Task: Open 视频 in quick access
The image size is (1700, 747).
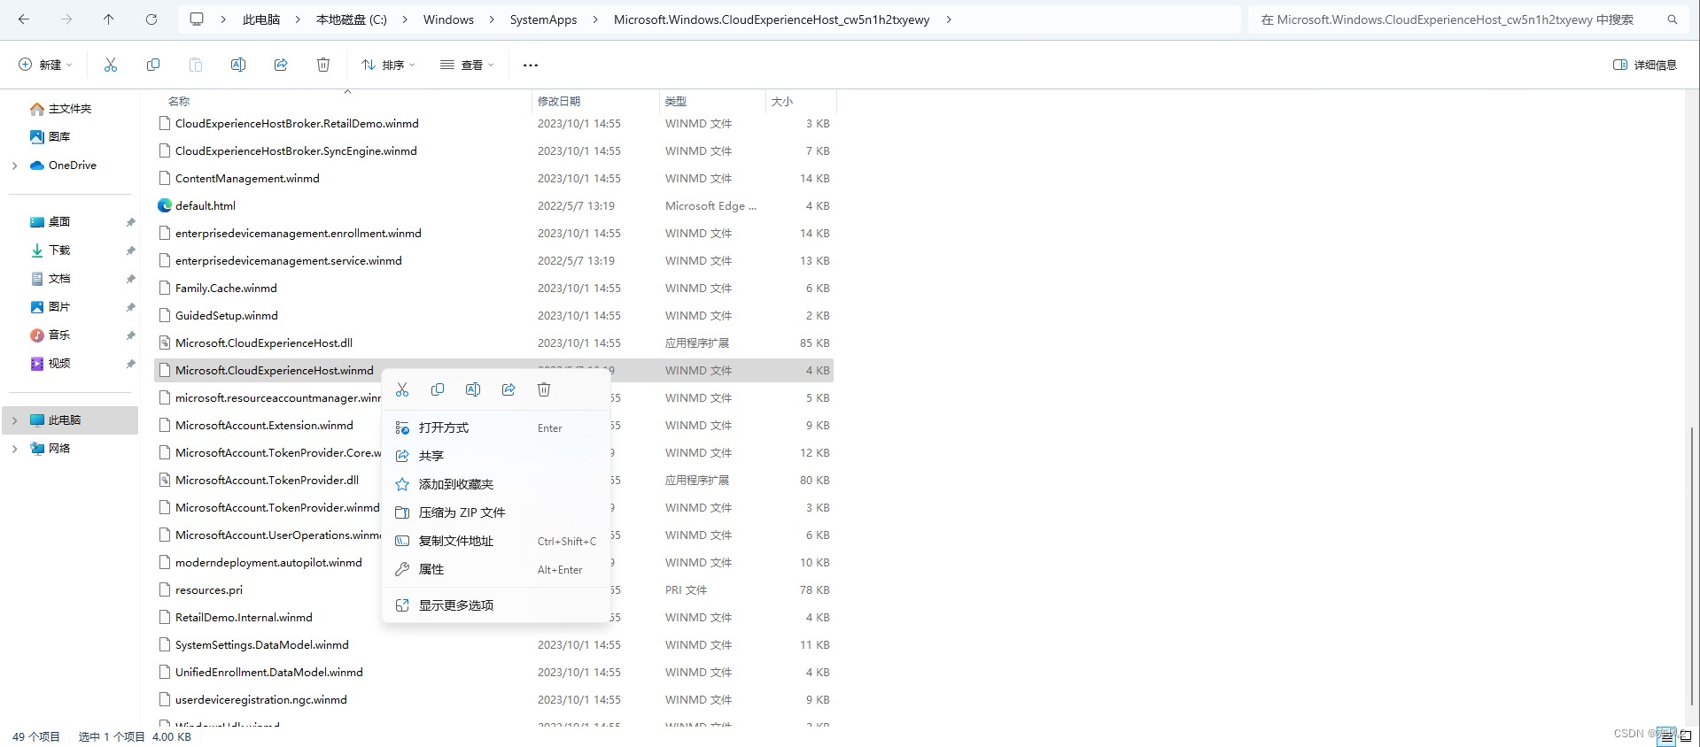Action: point(60,364)
